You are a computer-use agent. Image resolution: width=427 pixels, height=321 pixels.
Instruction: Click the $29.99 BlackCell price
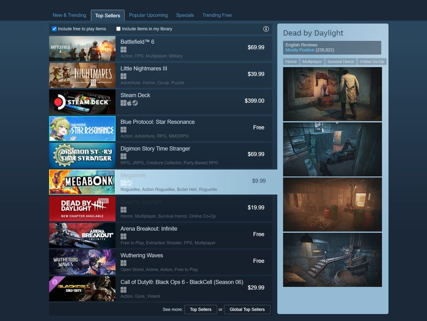(256, 288)
